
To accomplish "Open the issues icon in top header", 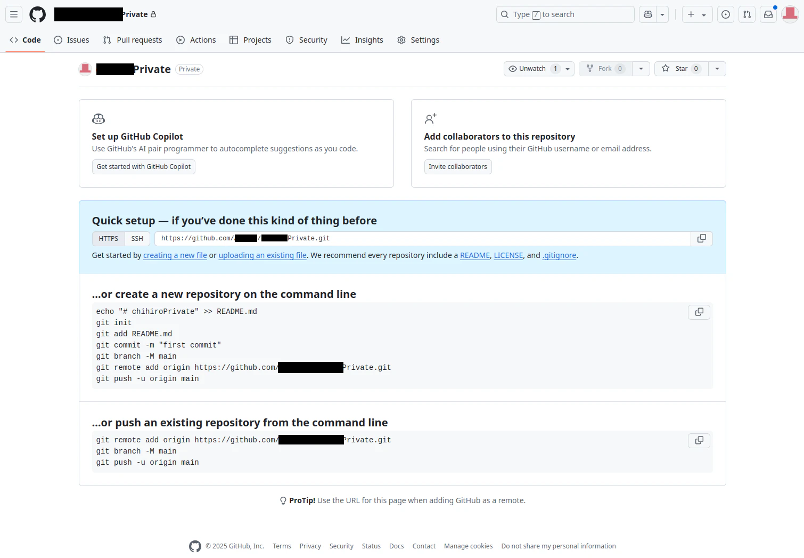I will (726, 14).
